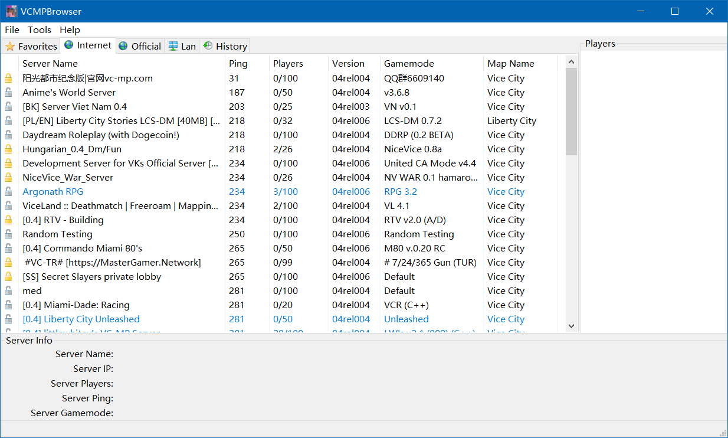Click the lock icon beside [0.4] Commando Miami 80's
The image size is (728, 438).
(8, 248)
